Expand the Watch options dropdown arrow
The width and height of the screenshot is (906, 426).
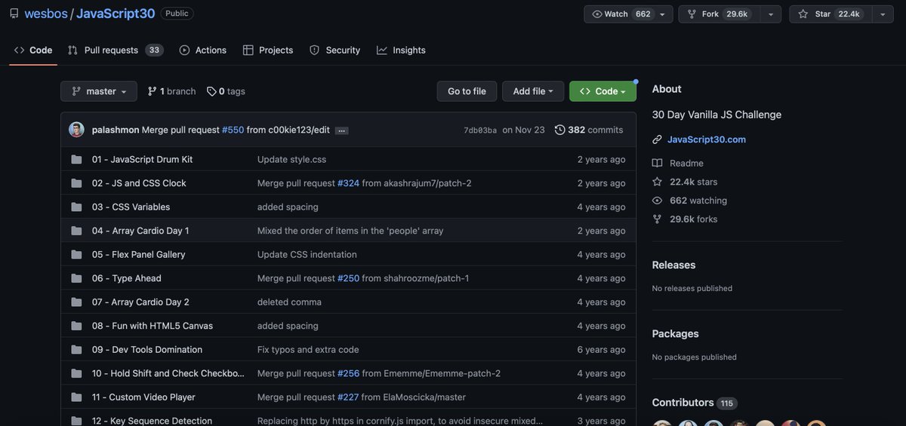coord(663,14)
